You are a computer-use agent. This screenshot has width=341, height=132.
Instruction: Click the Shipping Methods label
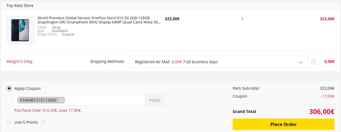click(x=107, y=61)
